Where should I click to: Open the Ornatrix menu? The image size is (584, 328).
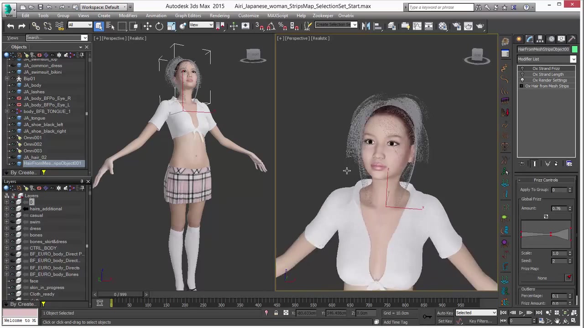point(346,15)
